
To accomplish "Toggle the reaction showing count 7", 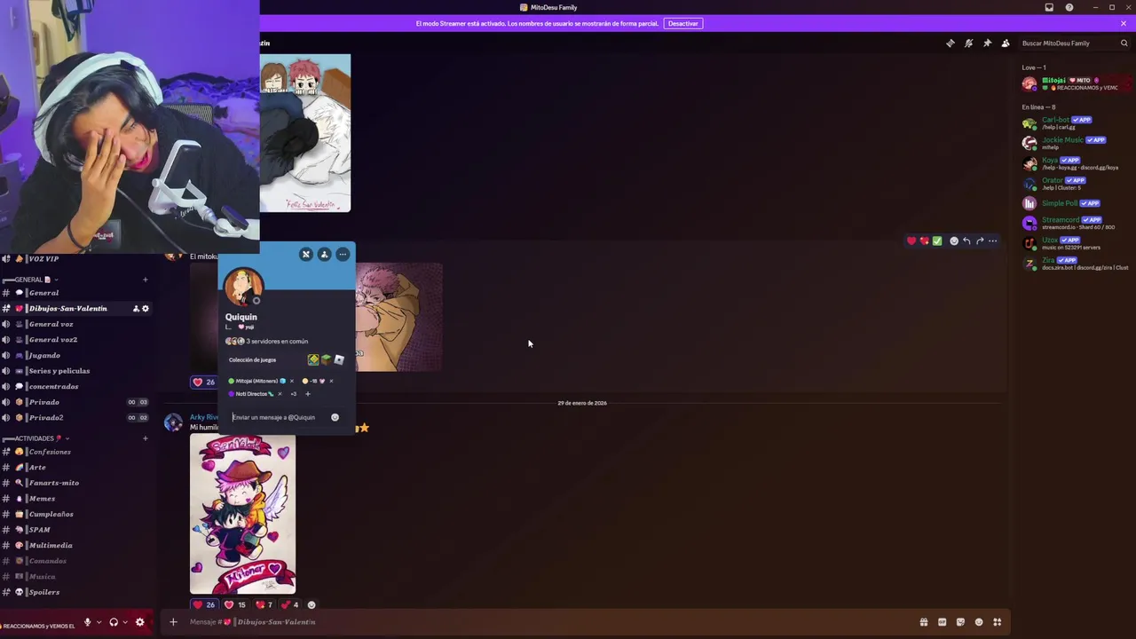I will tap(264, 605).
